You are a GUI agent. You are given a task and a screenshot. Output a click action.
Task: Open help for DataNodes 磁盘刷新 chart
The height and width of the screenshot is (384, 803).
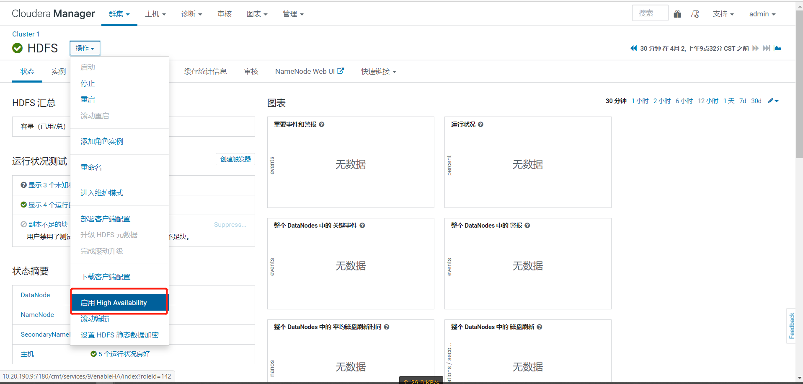[540, 327]
